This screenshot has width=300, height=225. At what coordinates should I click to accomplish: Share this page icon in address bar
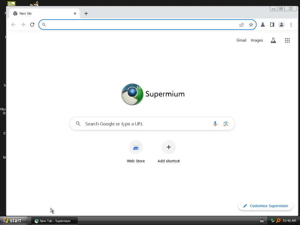[x=242, y=25]
